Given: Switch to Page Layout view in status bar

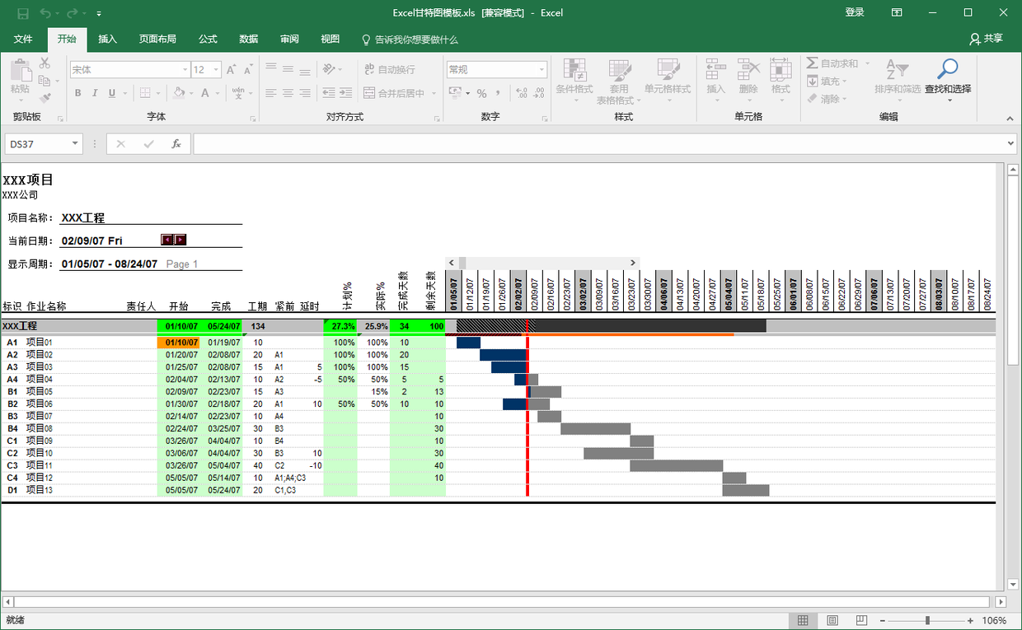Looking at the screenshot, I should (832, 620).
